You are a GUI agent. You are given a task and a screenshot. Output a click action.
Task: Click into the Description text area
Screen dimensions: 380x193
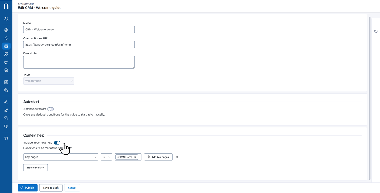coord(79,62)
